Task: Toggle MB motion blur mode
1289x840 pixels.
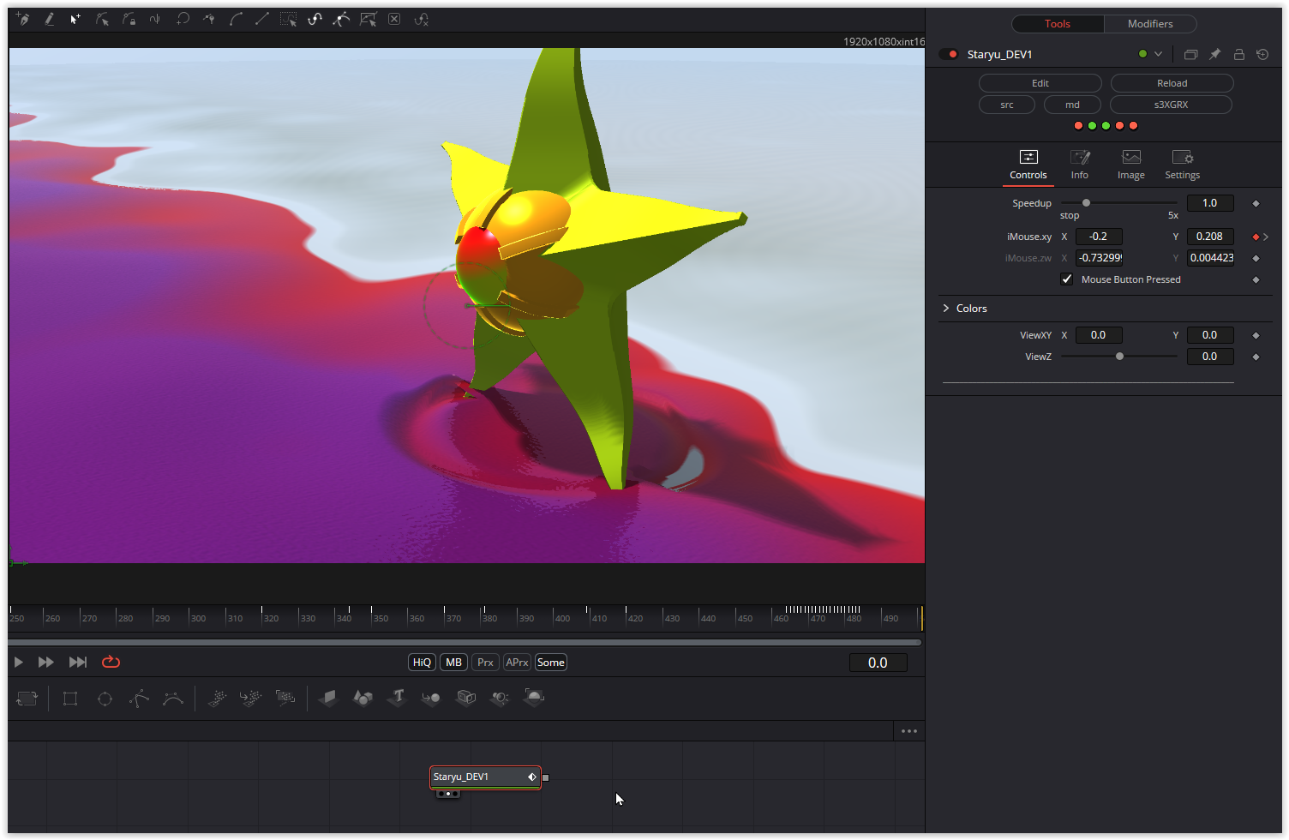Action: coord(453,663)
